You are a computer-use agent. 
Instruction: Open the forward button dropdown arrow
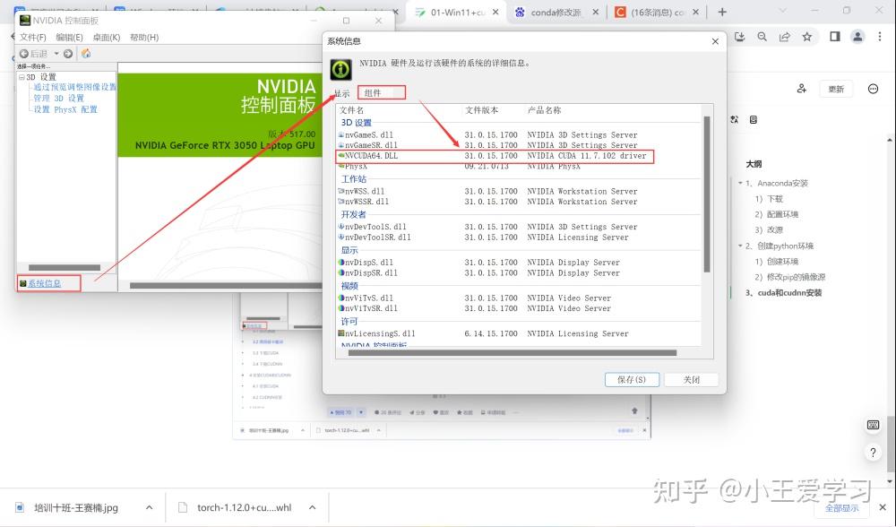[x=55, y=53]
